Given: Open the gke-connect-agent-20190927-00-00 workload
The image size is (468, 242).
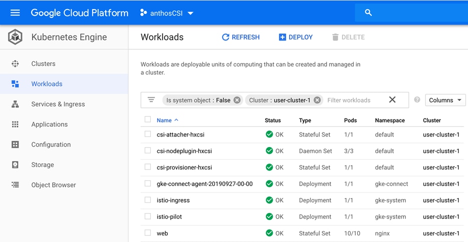Looking at the screenshot, I should (x=205, y=184).
